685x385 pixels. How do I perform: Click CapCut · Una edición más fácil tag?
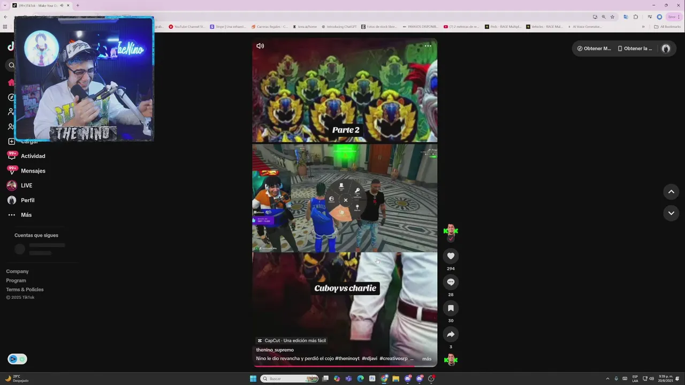click(x=291, y=341)
